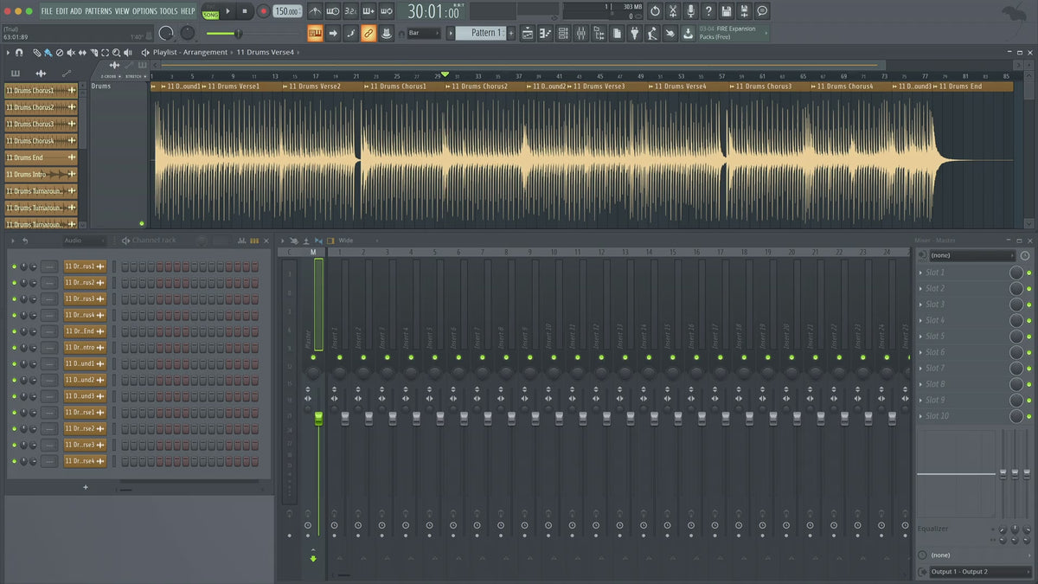Select the 11 Dr..End channel button
The width and height of the screenshot is (1038, 584).
84,331
